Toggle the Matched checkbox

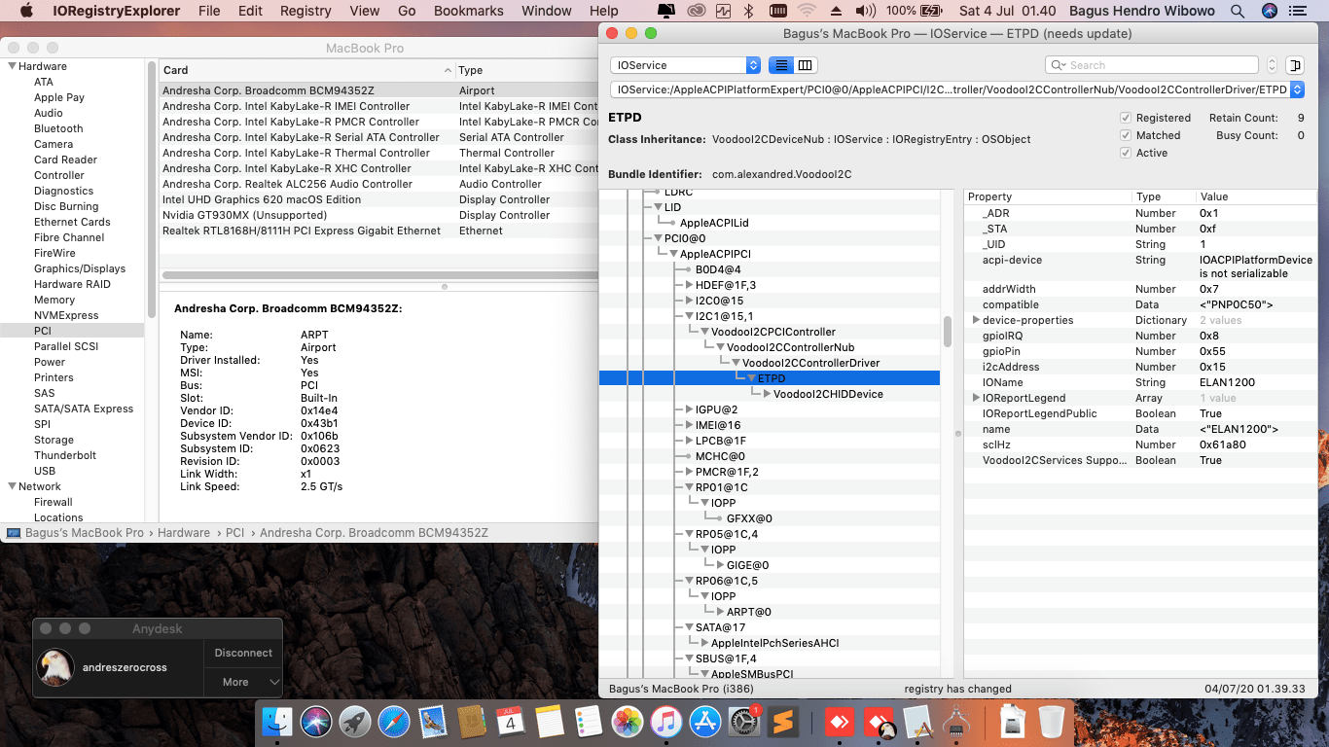point(1126,135)
